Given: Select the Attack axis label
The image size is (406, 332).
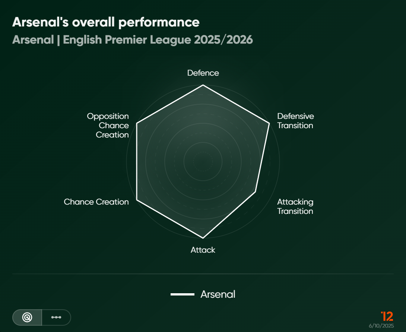Looking at the screenshot, I should pyautogui.click(x=203, y=250).
